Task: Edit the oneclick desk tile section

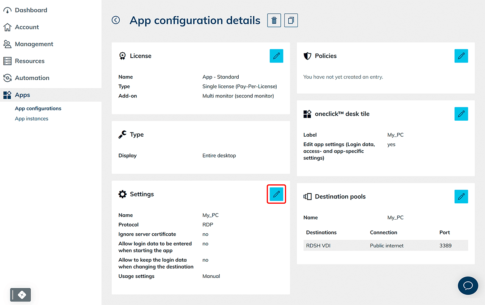Action: pyautogui.click(x=461, y=114)
